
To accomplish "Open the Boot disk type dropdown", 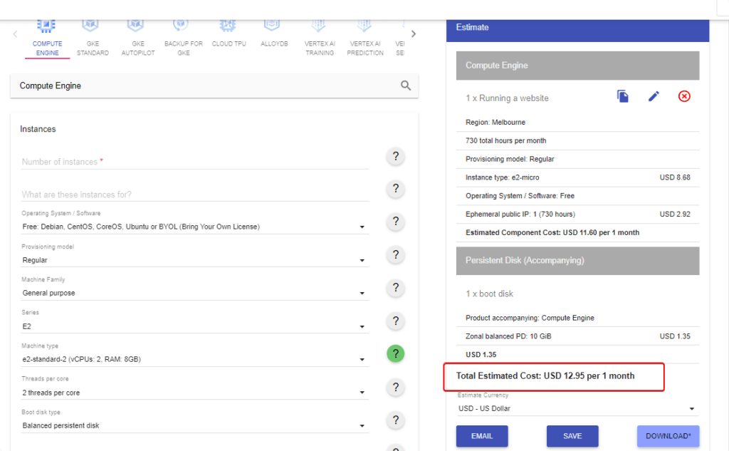I will pos(362,425).
